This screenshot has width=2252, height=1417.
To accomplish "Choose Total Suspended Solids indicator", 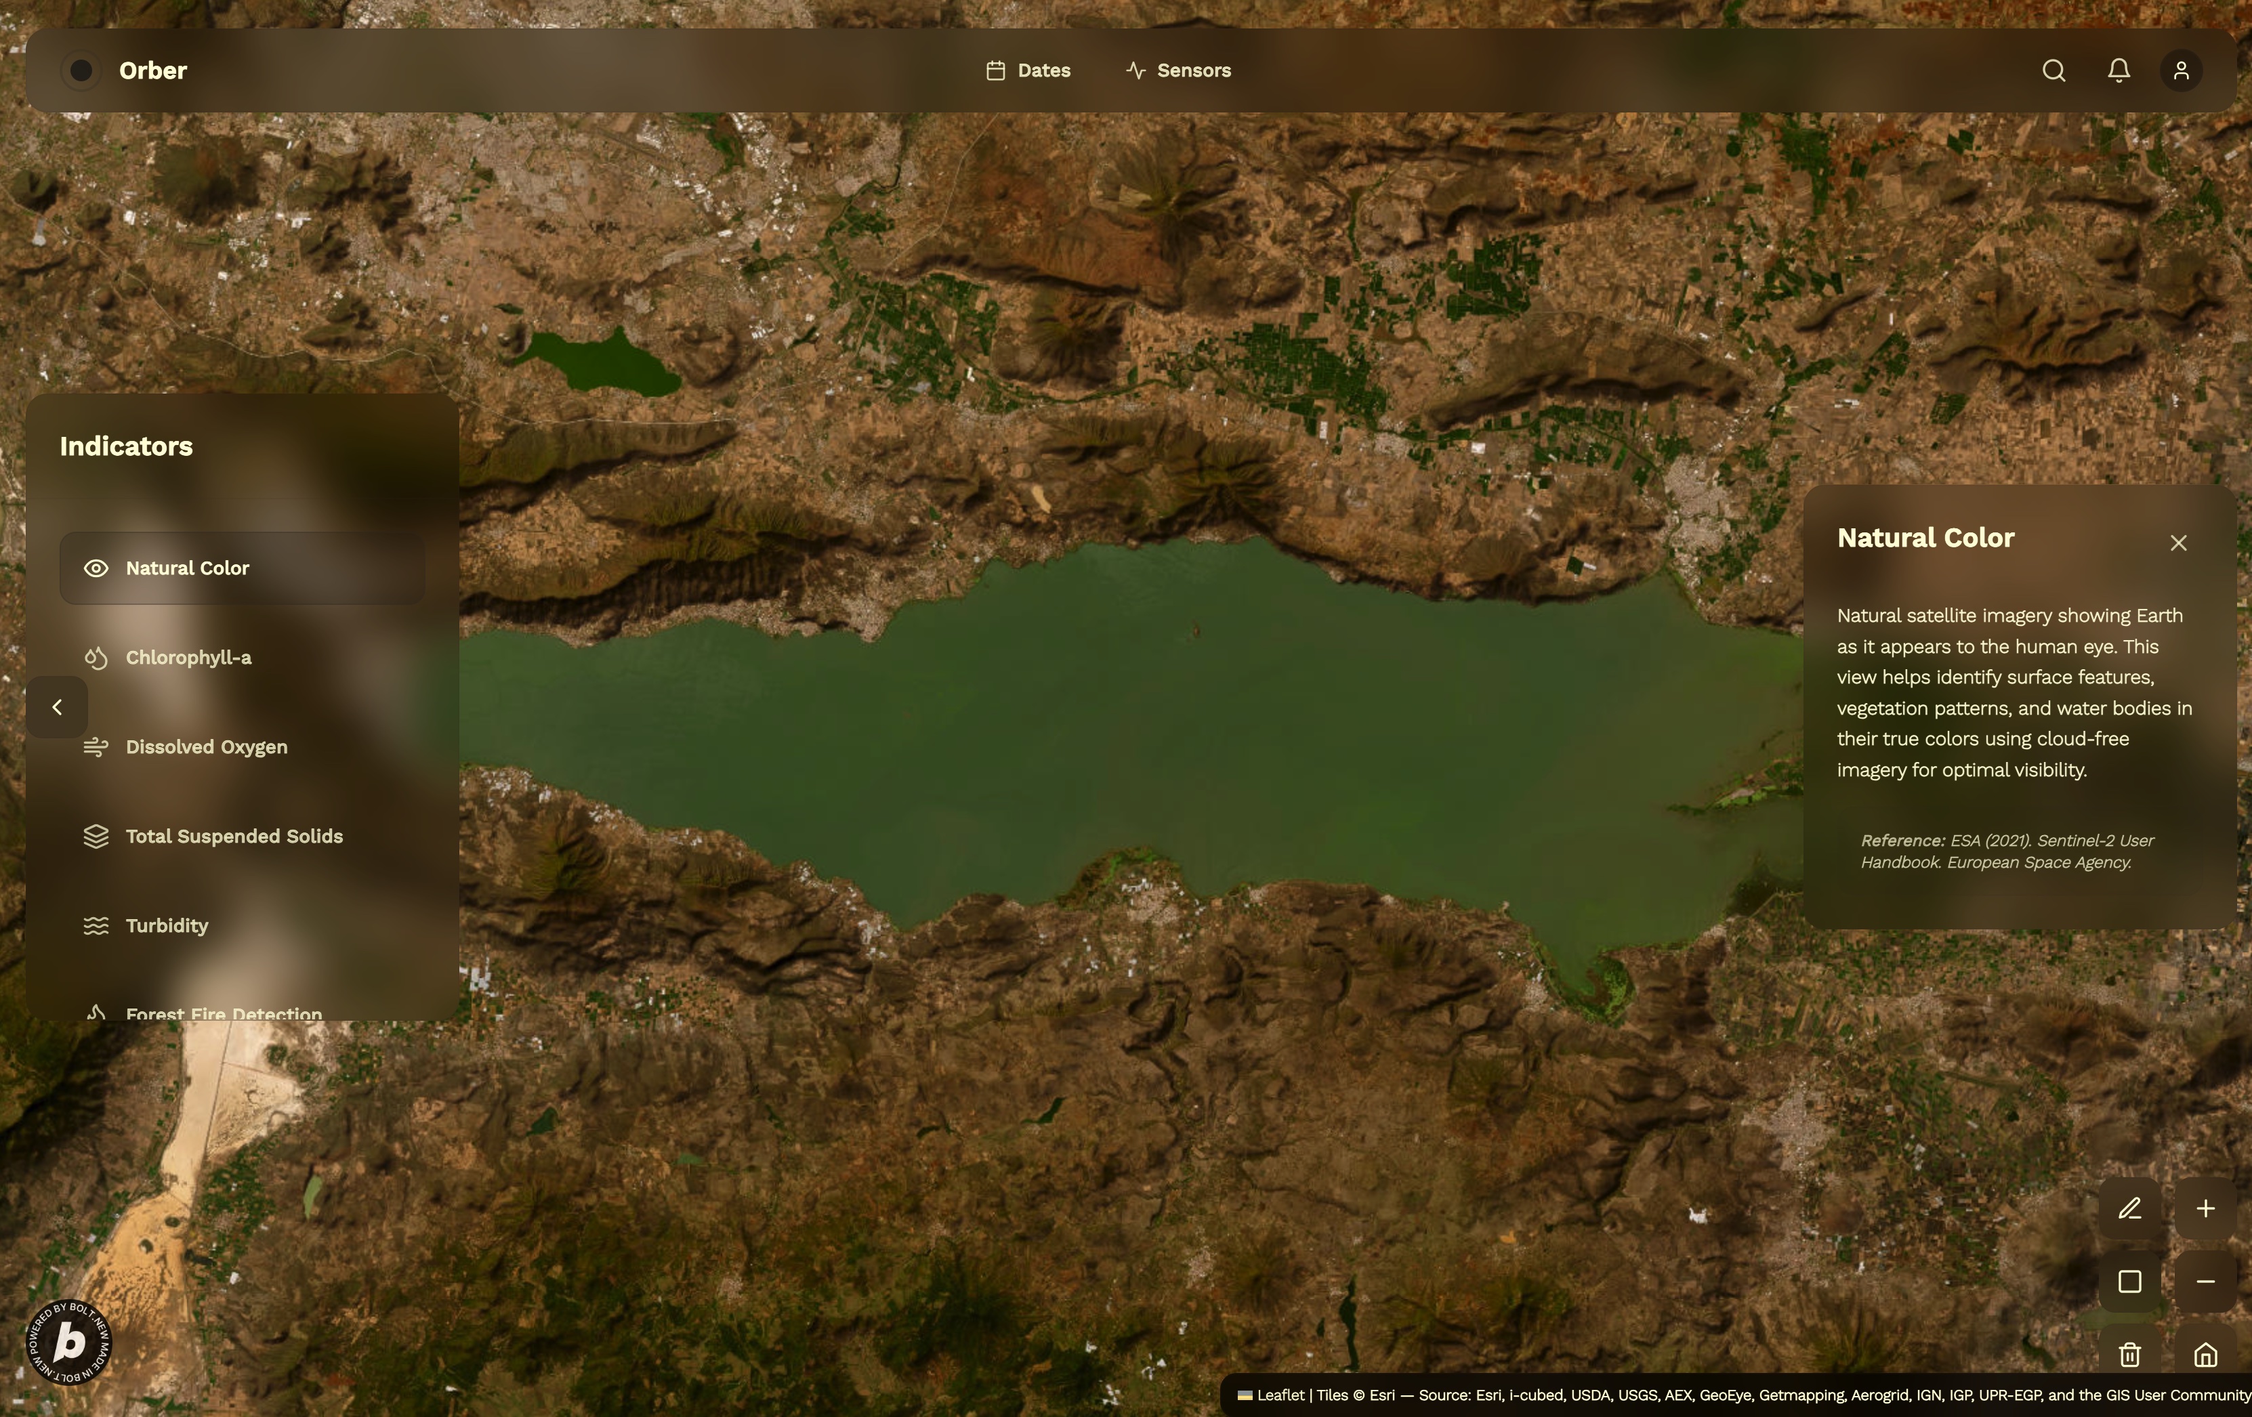I will coord(234,837).
